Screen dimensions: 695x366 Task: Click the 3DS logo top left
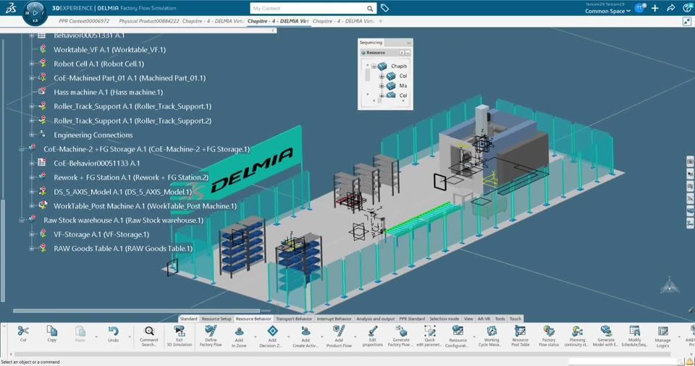coord(11,8)
